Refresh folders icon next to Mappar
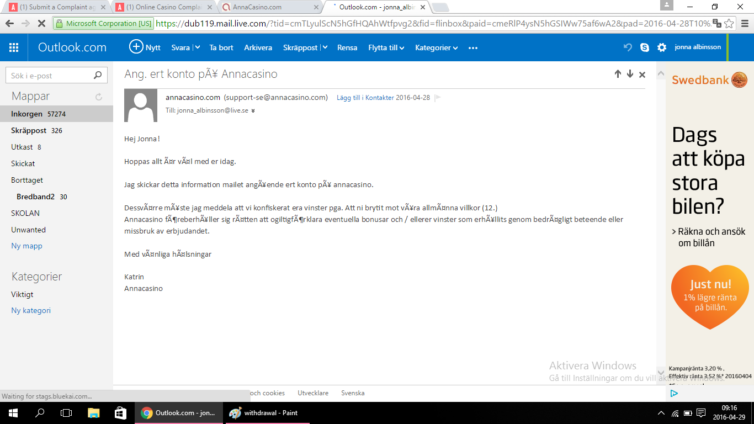Image resolution: width=754 pixels, height=424 pixels. [x=99, y=97]
